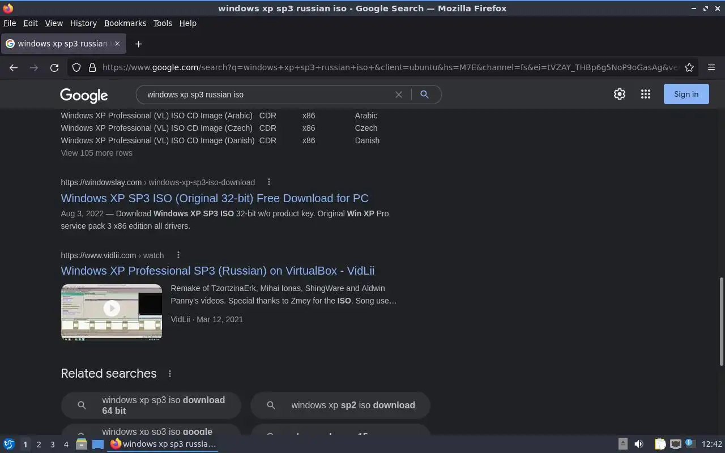
Task: Open options for windowslay.com result
Action: (x=269, y=182)
